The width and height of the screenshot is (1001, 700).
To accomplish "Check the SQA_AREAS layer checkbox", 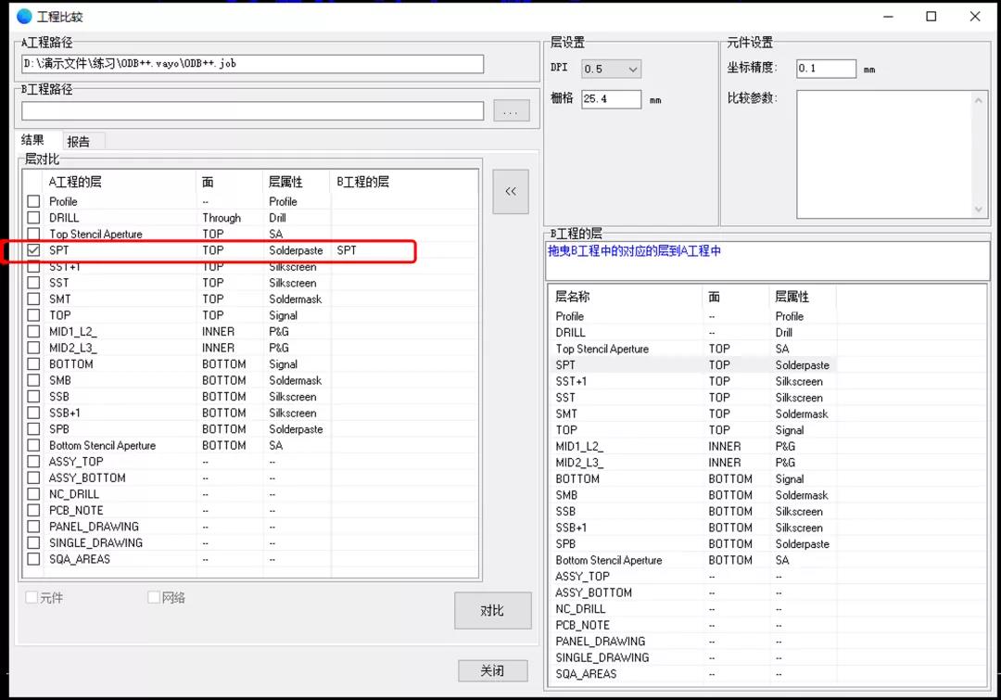I will [x=33, y=559].
